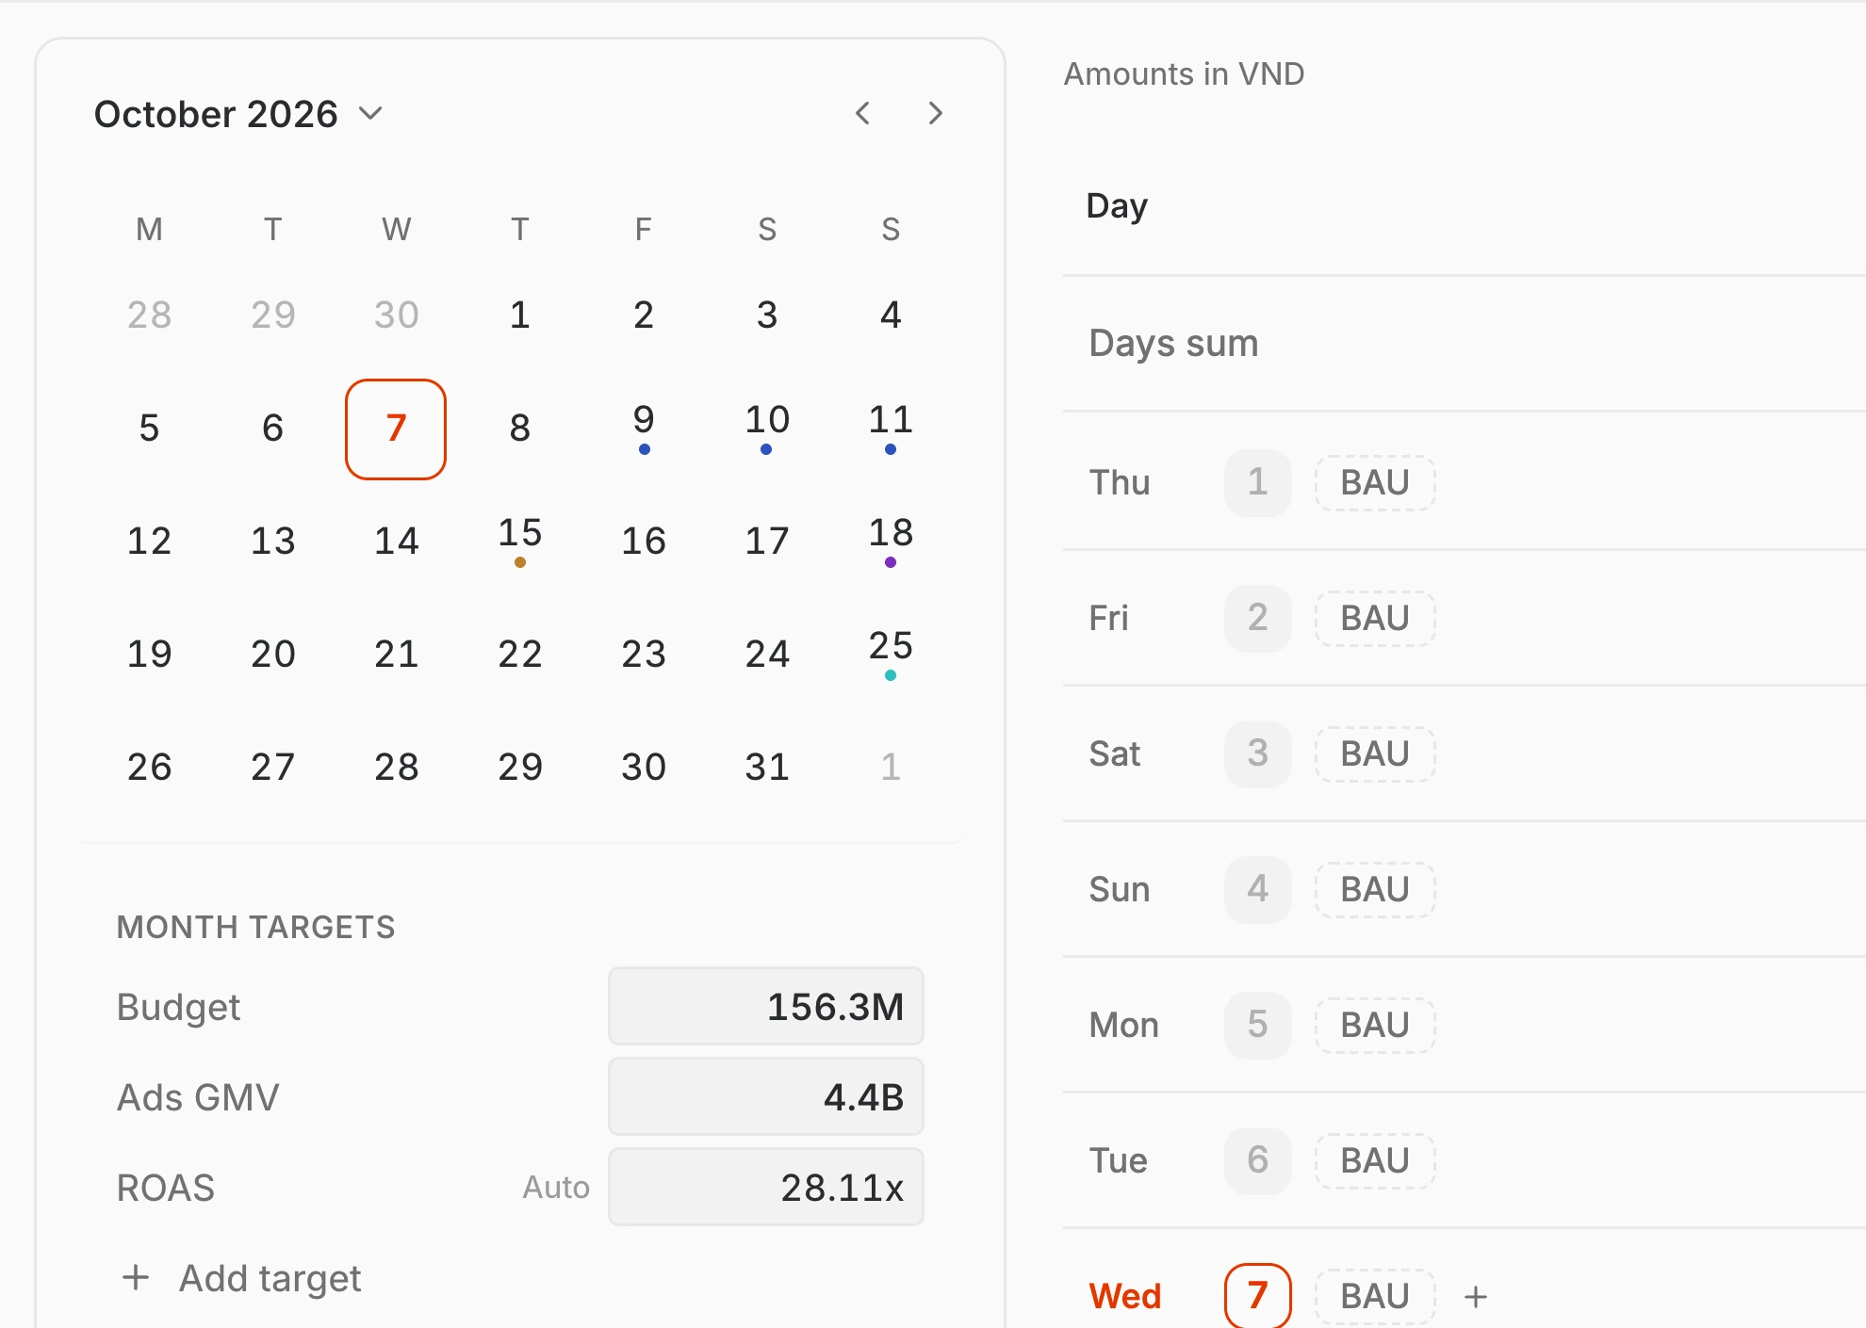
Task: Select October 25 with teal dot
Action: [x=891, y=654]
